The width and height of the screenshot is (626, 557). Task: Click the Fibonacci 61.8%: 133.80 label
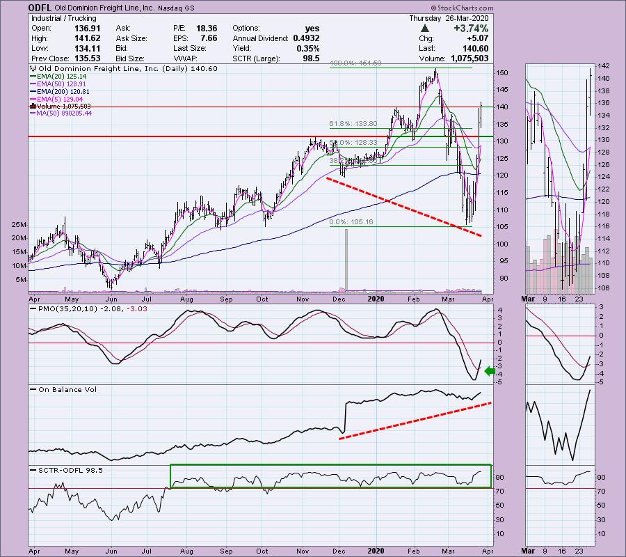[353, 124]
